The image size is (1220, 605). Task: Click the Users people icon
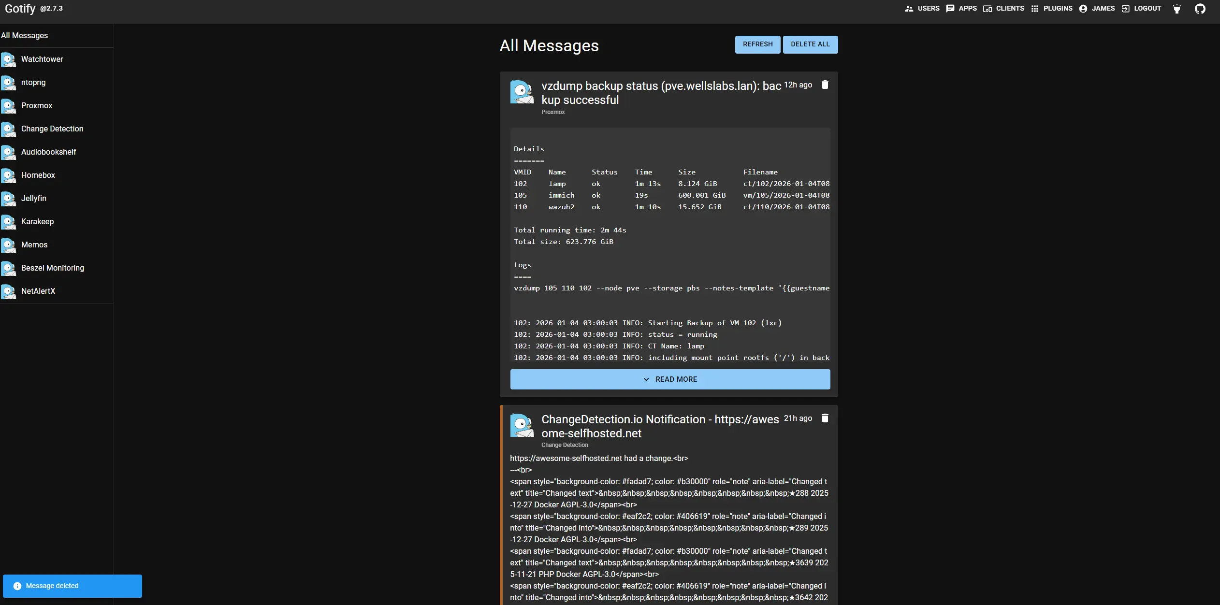(909, 9)
